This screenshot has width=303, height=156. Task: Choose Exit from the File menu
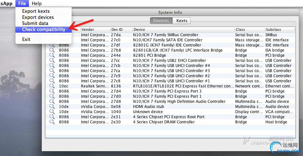(x=26, y=39)
